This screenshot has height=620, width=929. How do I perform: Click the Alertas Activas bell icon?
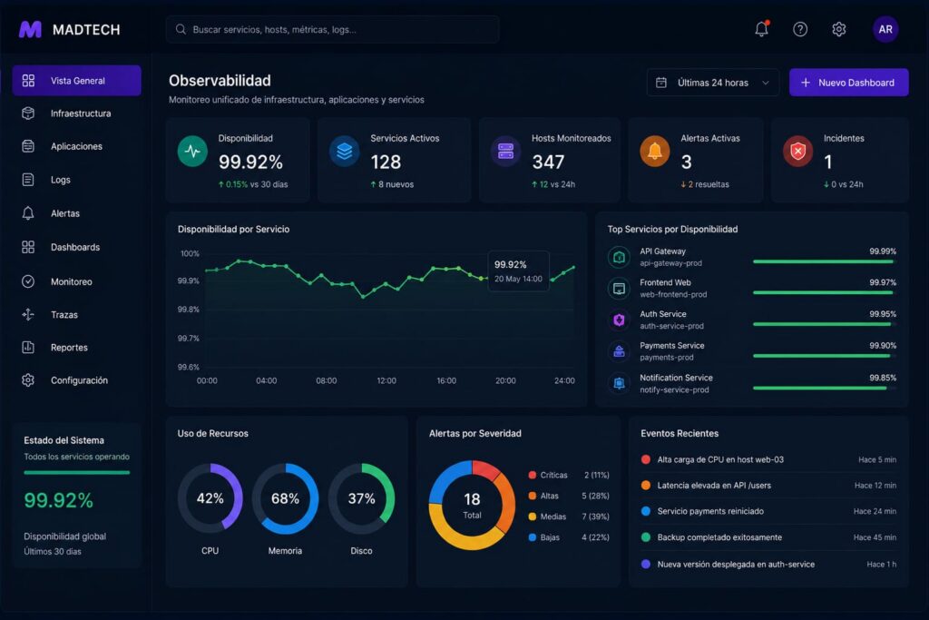pyautogui.click(x=655, y=152)
